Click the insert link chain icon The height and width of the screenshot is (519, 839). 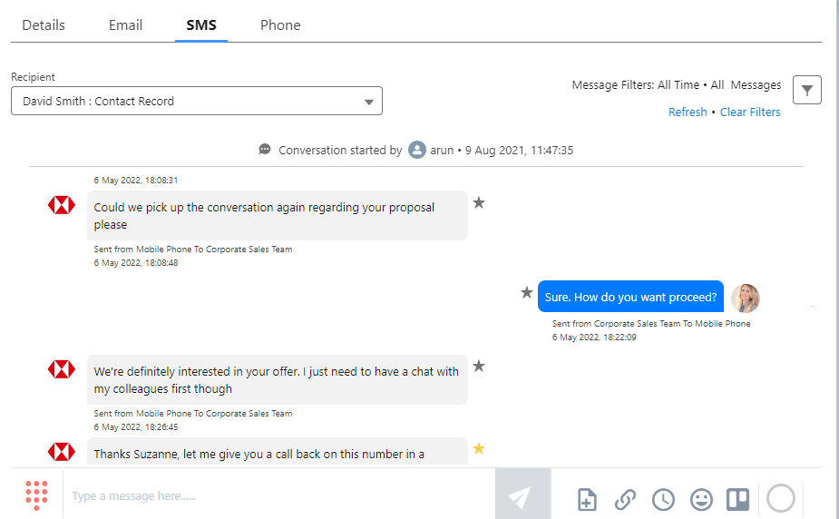[x=625, y=499]
